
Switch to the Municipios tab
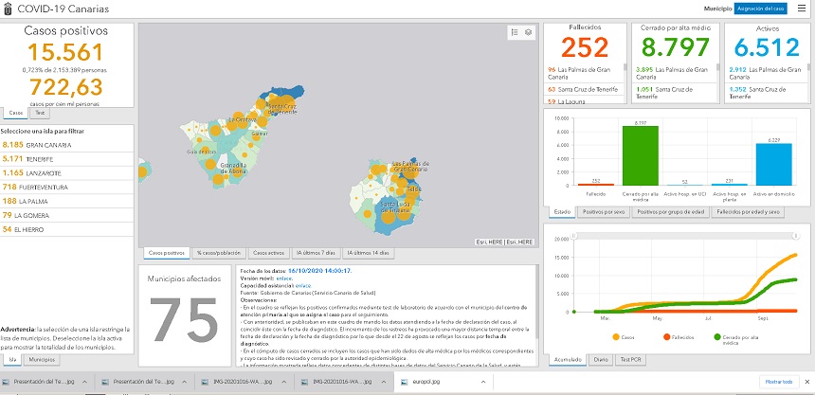tap(41, 360)
